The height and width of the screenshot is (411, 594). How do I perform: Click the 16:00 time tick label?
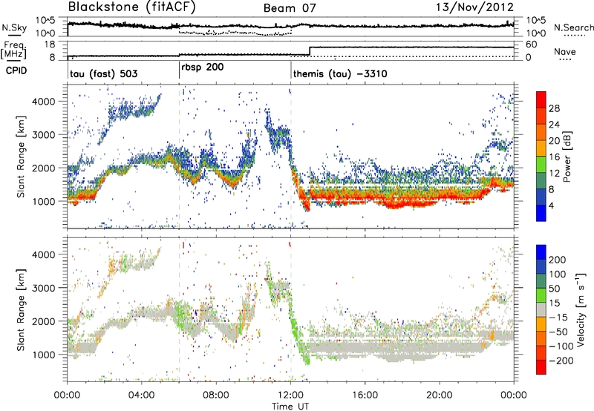pos(365,395)
